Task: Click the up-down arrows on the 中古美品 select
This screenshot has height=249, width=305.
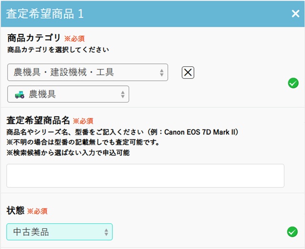Action: 106,232
